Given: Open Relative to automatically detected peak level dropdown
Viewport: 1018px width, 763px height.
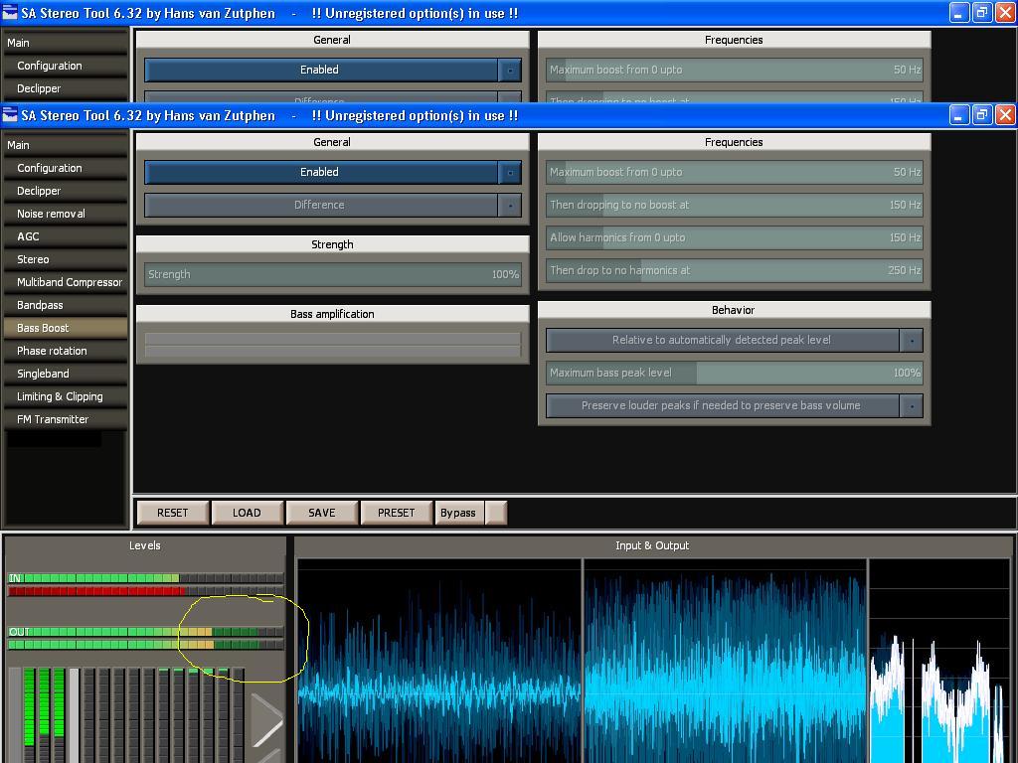Looking at the screenshot, I should (722, 340).
